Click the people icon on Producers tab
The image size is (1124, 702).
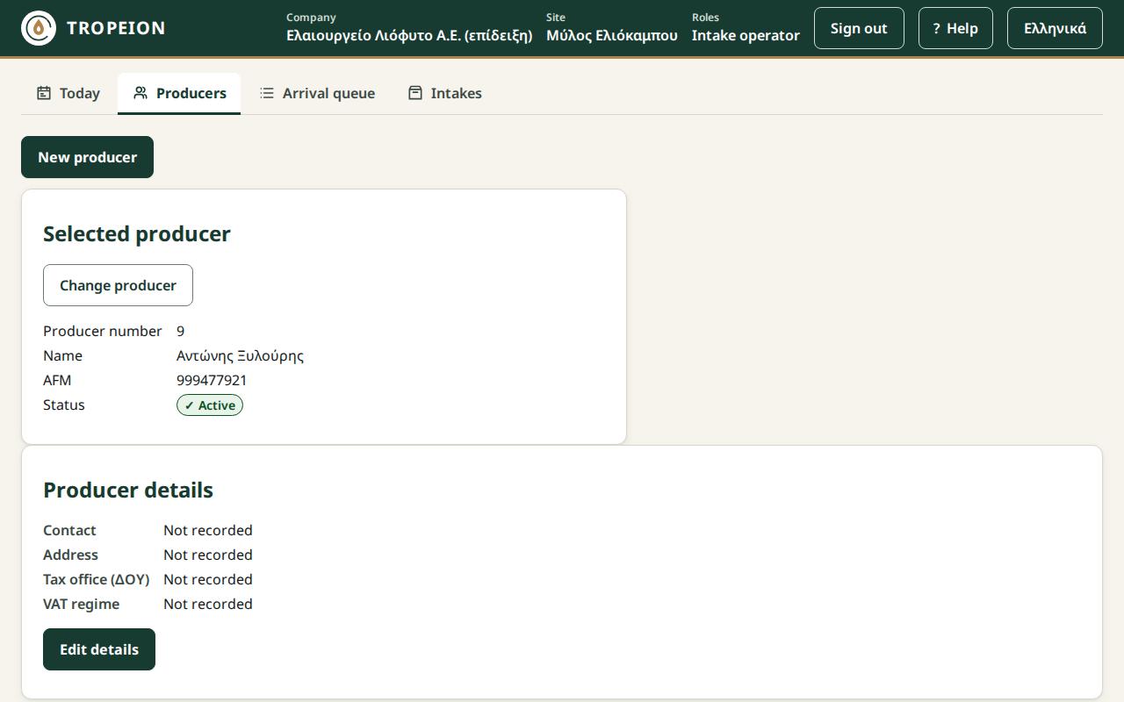[x=140, y=93]
